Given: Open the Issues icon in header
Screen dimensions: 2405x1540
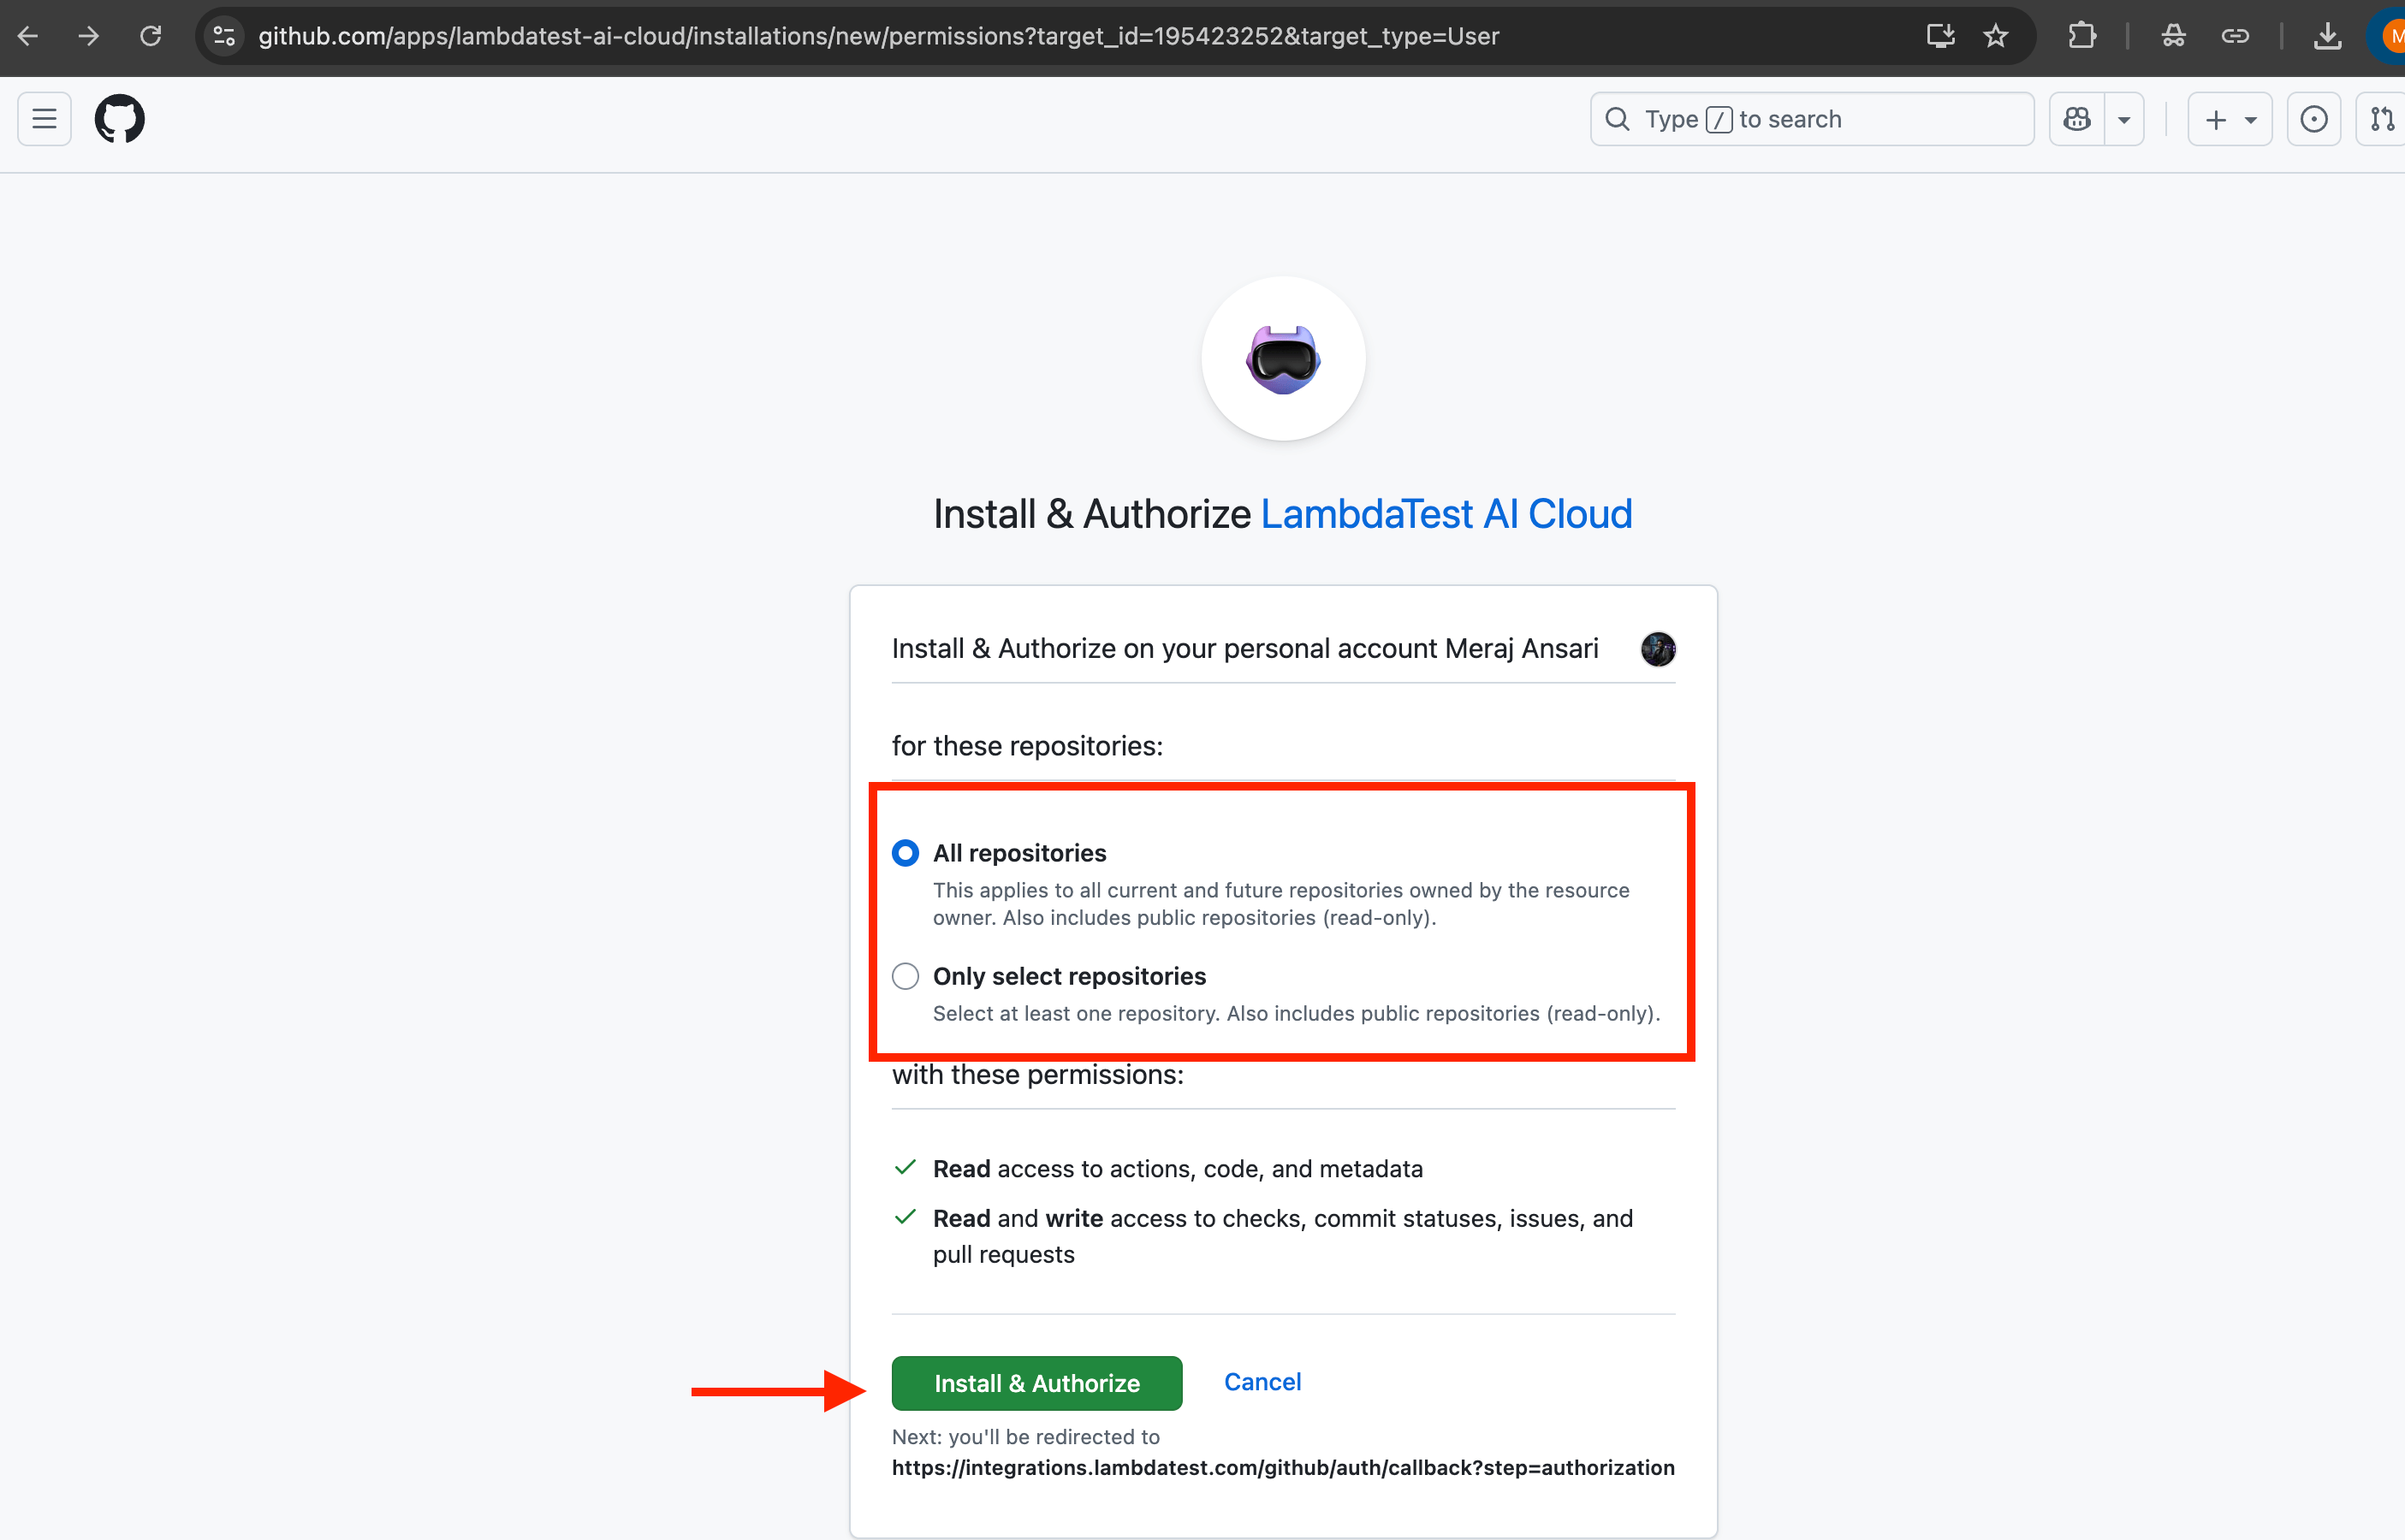Looking at the screenshot, I should pyautogui.click(x=2313, y=119).
